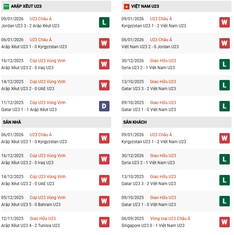
Task: Click the Saudi Arabia flag icon
Action: pos(6,6)
